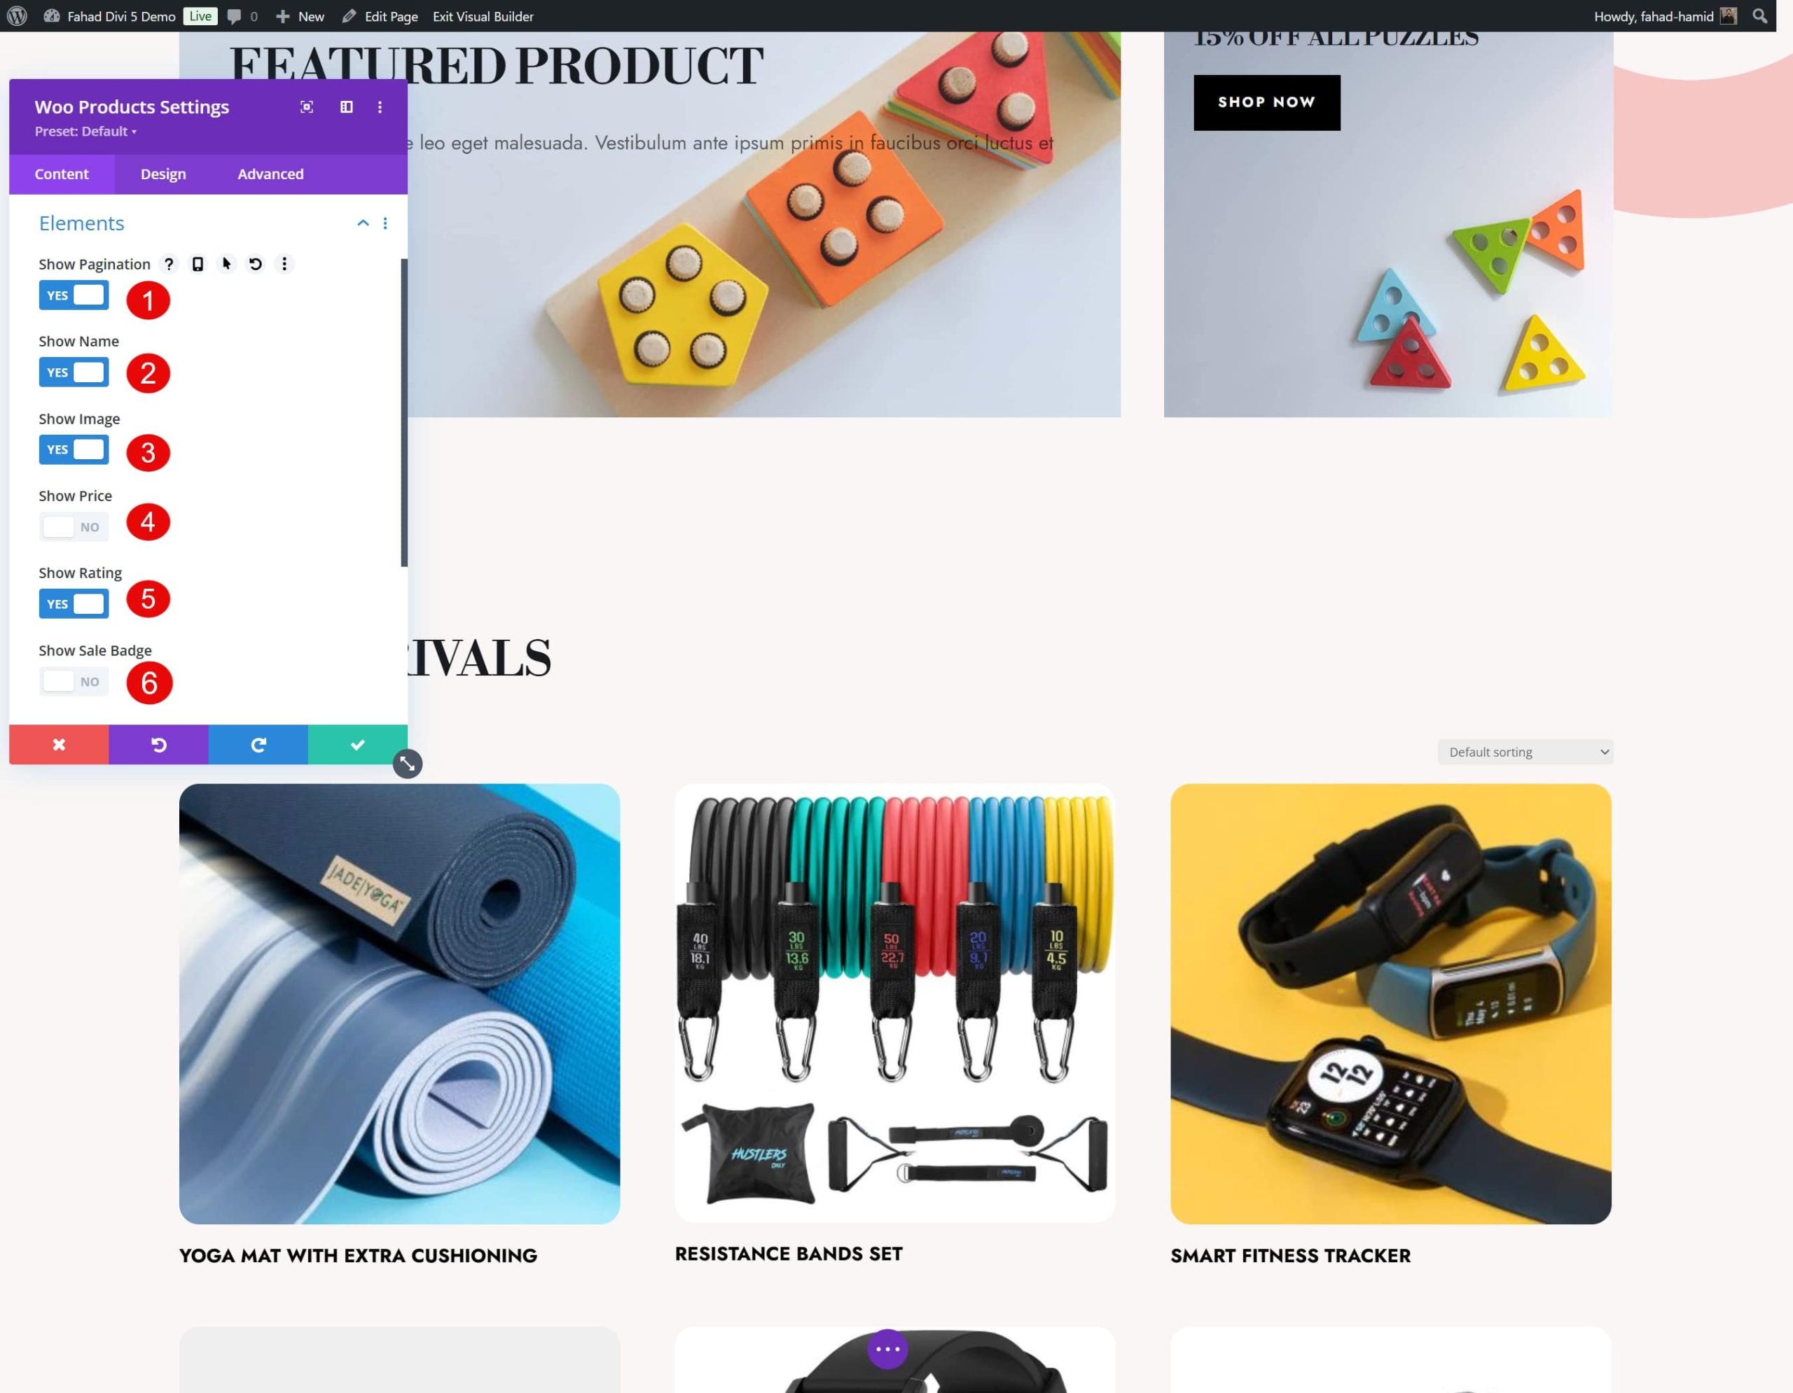Click the duplicate module icon in settings header
Screen dimensions: 1793x1393
[x=347, y=106]
